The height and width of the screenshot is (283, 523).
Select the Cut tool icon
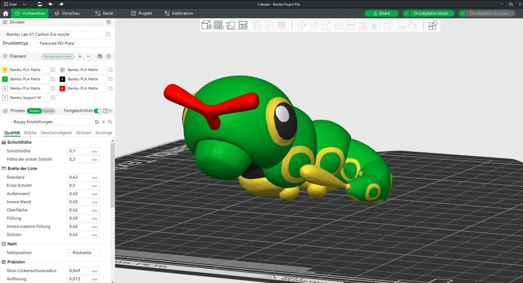351,25
